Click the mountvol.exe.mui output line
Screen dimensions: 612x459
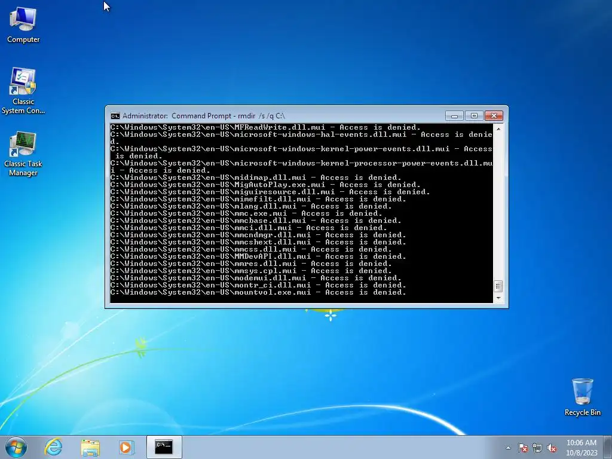point(258,292)
